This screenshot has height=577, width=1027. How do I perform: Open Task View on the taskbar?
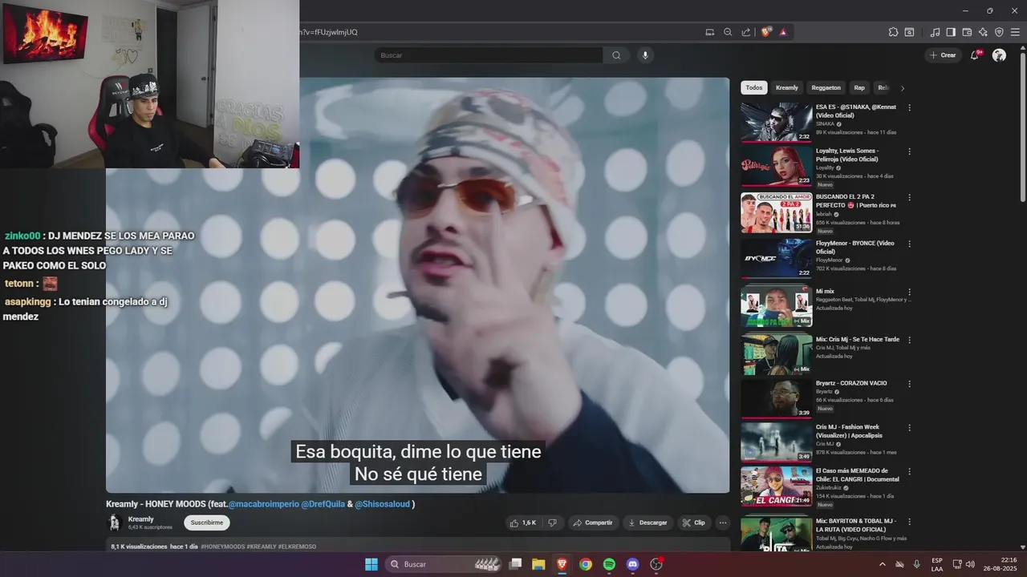pyautogui.click(x=516, y=564)
